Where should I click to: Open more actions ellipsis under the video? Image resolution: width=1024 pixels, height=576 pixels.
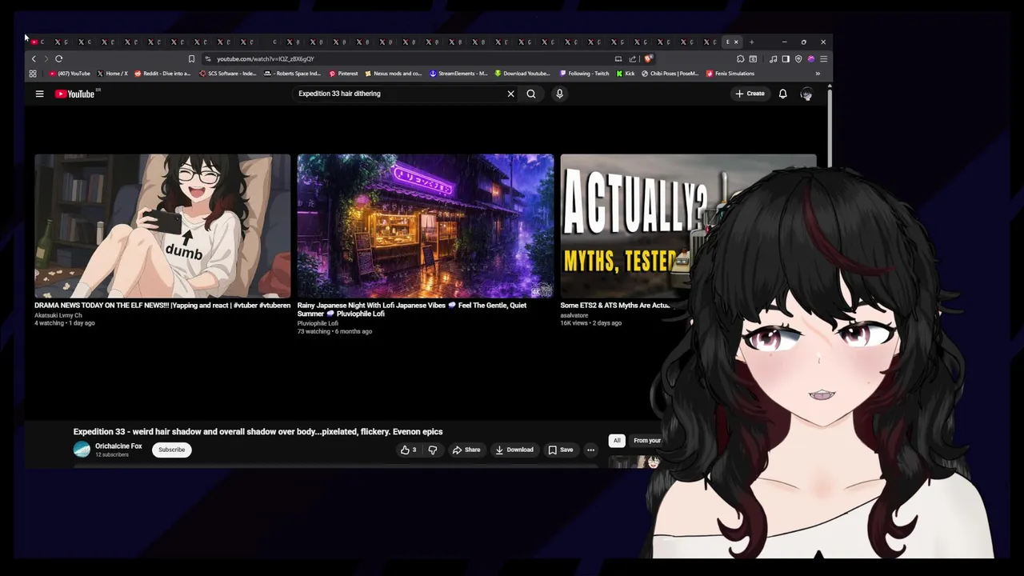590,450
